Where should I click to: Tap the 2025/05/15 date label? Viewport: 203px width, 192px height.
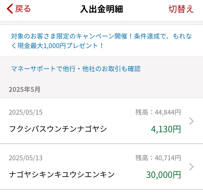point(25,112)
